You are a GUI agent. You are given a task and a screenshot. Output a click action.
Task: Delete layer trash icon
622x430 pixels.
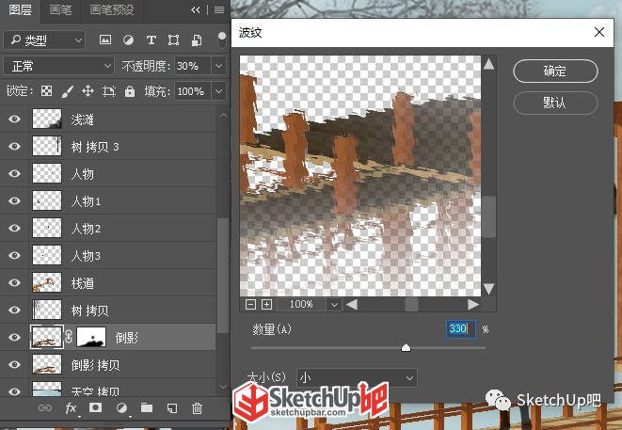[197, 408]
